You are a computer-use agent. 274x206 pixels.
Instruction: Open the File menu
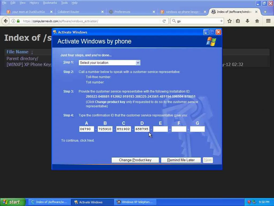click(4, 3)
